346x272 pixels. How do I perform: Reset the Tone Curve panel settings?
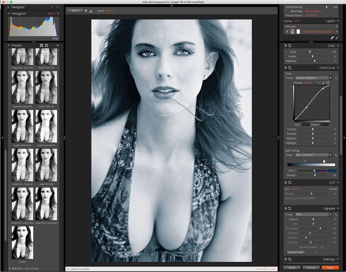(x=290, y=68)
